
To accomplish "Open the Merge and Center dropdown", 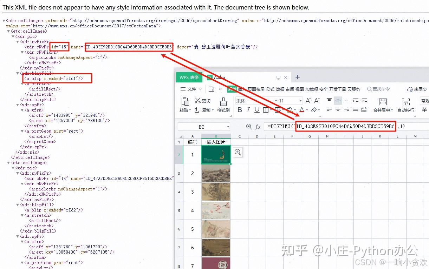I will pyautogui.click(x=392, y=110).
